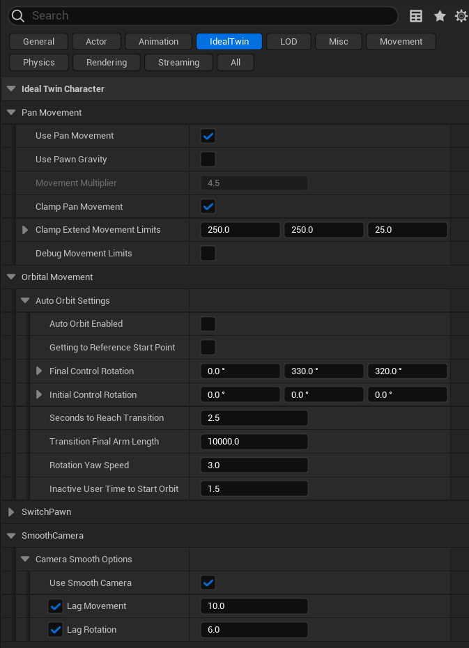This screenshot has width=469, height=648.
Task: Uncheck the Lag Movement checkbox
Action: point(56,606)
